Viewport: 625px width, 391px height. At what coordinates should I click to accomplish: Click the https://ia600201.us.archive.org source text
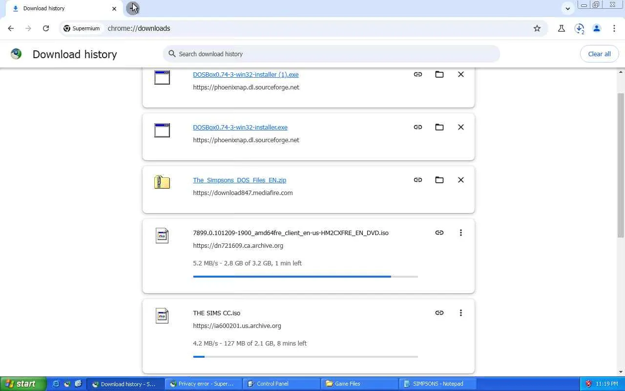(x=237, y=326)
